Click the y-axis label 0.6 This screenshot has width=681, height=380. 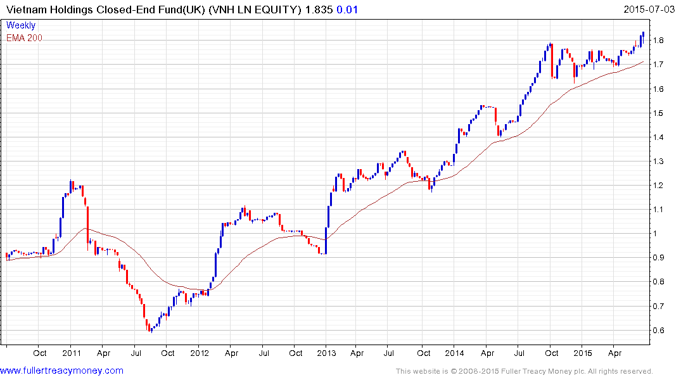(x=658, y=331)
